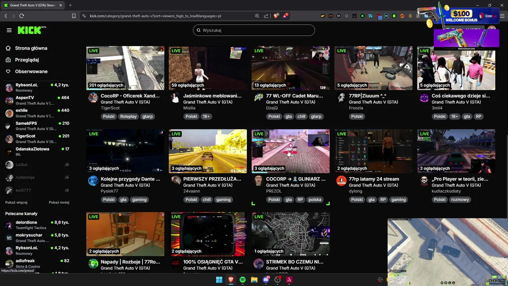Open exhile channel in the sidebar
Viewport: 508px width, 286px height.
click(x=37, y=113)
